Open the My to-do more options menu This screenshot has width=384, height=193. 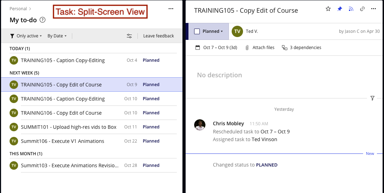point(171,9)
